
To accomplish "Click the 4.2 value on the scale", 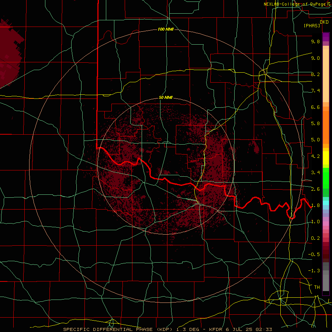I will pos(315,156).
